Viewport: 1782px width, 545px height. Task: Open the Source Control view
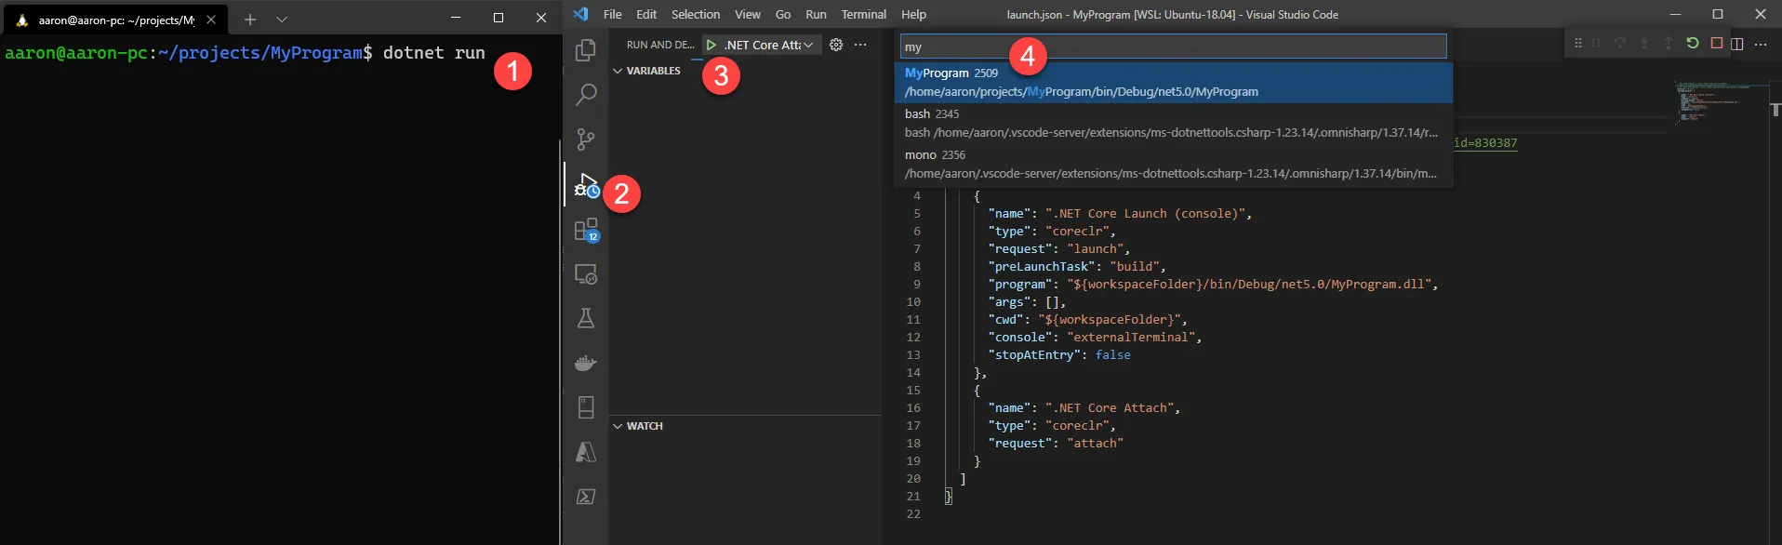coord(585,139)
